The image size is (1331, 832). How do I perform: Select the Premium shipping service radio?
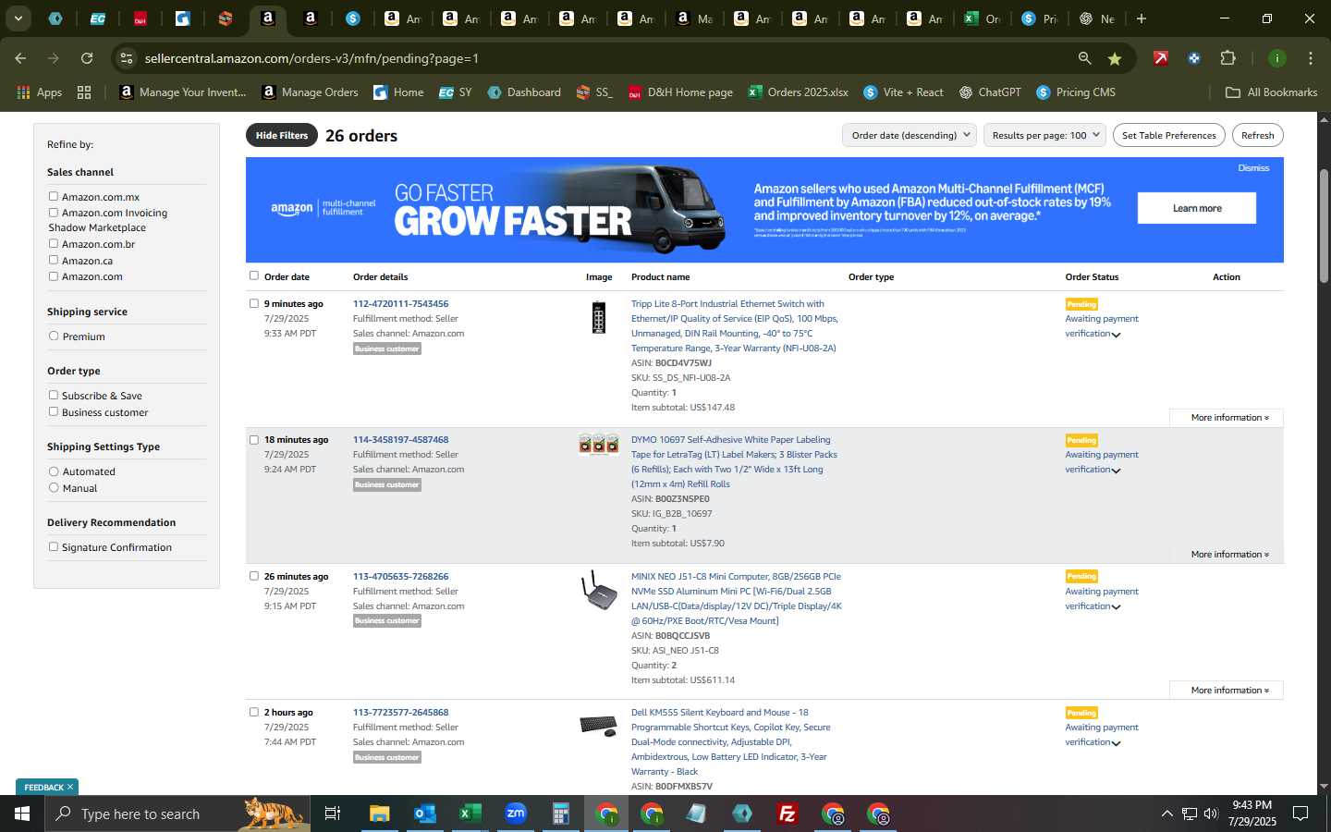coord(54,336)
